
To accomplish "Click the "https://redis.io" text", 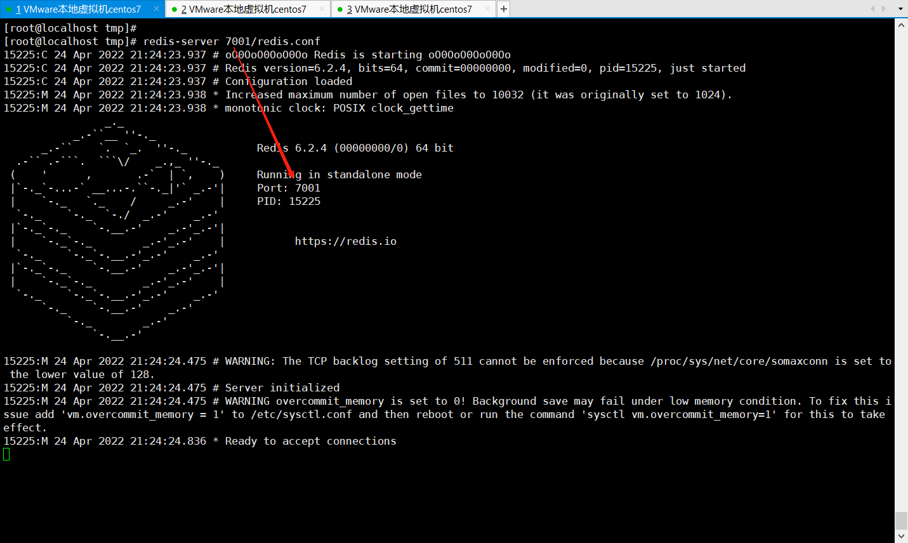I will coord(346,242).
